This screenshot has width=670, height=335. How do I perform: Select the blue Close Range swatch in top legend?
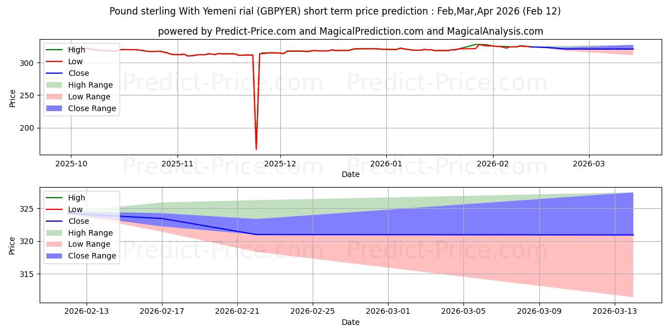point(55,109)
